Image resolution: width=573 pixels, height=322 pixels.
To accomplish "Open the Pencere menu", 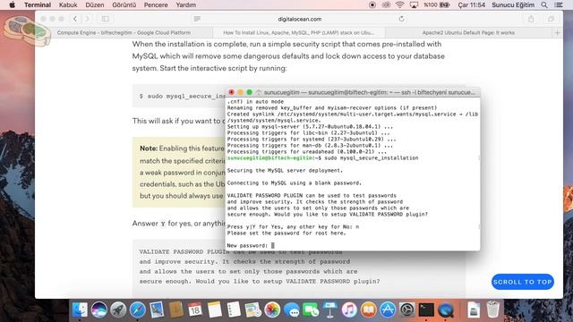I will pyautogui.click(x=156, y=4).
